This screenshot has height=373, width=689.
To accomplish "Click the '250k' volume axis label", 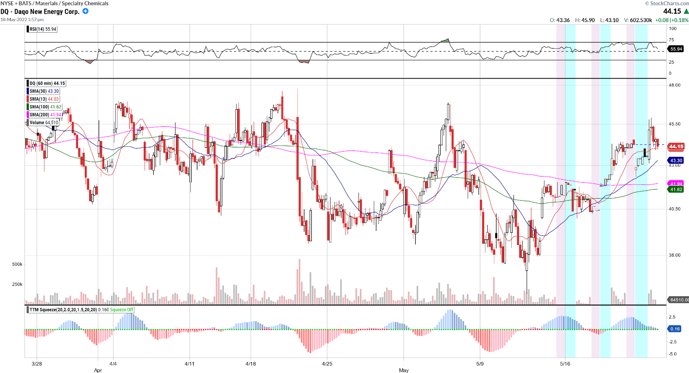I will point(17,284).
